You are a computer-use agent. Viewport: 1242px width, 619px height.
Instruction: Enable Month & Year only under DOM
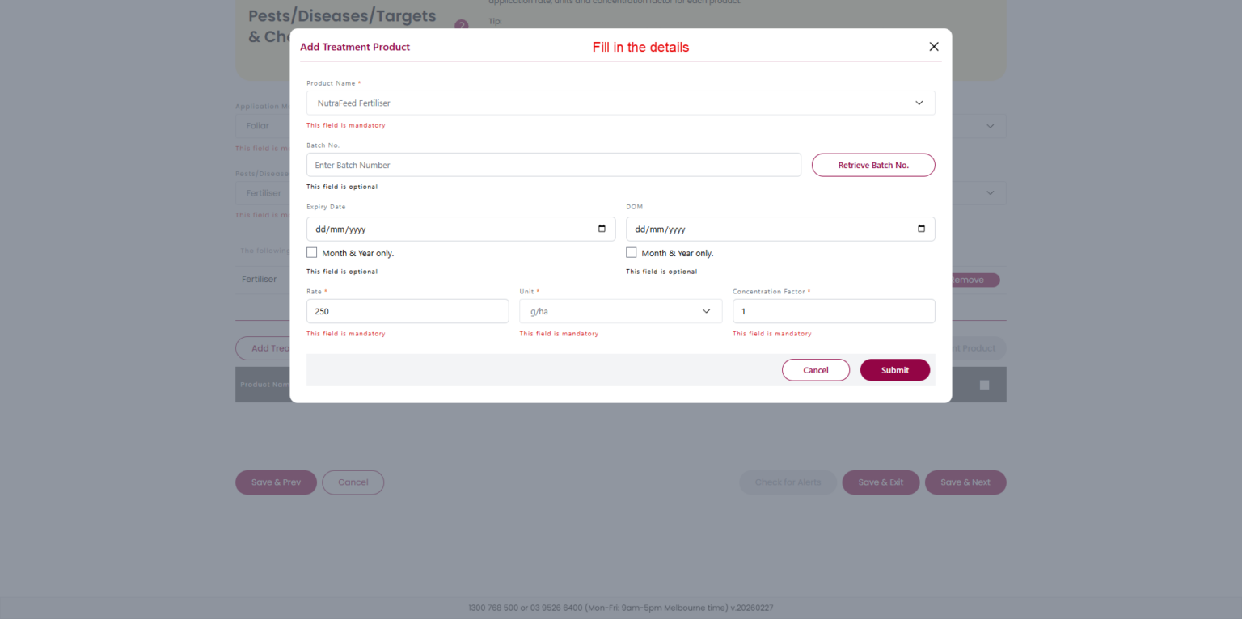coord(632,253)
